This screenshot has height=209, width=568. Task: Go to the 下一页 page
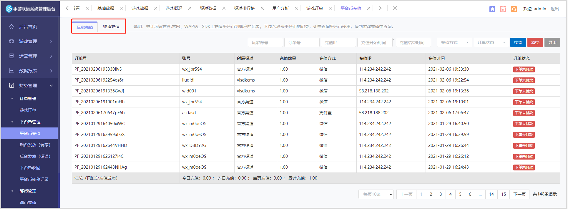point(519,194)
